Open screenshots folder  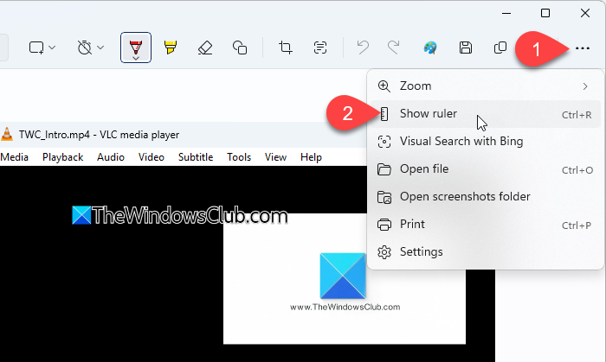coord(486,197)
